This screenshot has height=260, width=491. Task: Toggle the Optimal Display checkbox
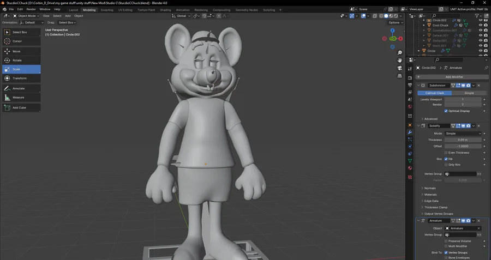(446, 111)
